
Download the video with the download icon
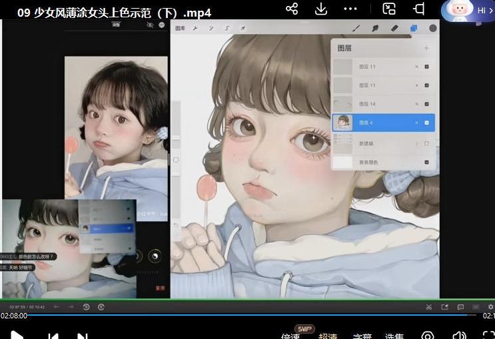click(321, 9)
